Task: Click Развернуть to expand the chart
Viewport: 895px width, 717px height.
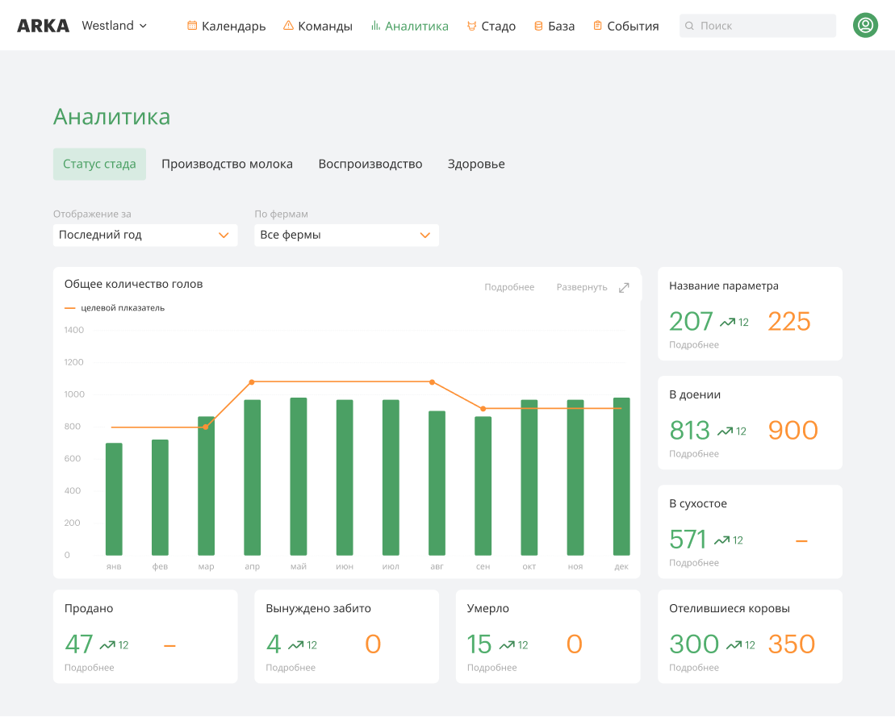Action: [x=581, y=288]
